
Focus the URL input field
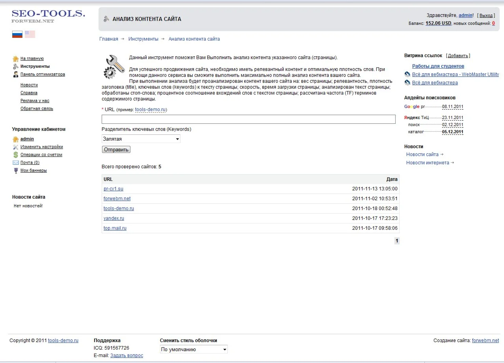(248, 119)
